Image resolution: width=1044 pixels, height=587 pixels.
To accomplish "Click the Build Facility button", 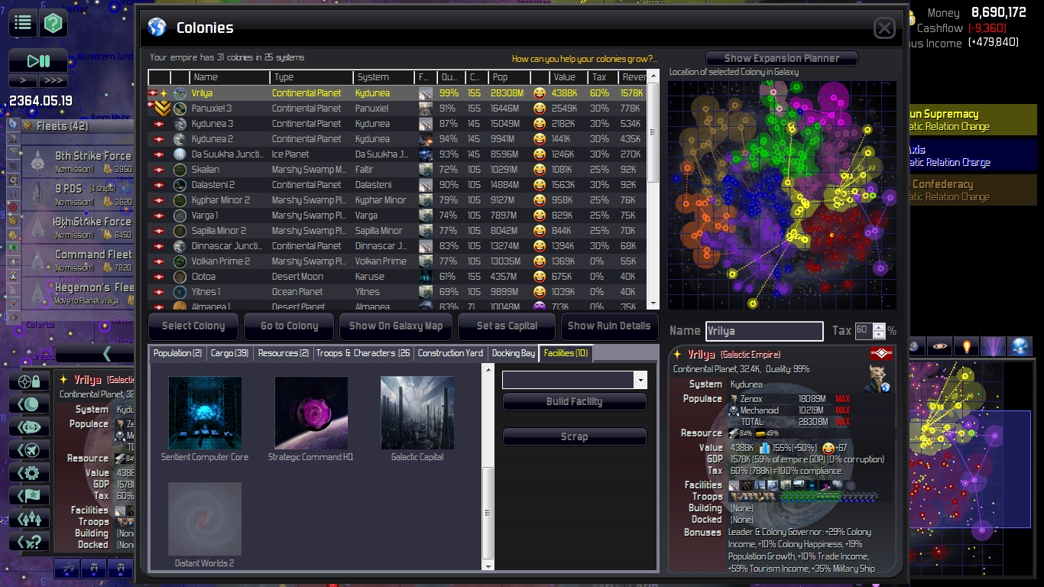I will click(574, 401).
